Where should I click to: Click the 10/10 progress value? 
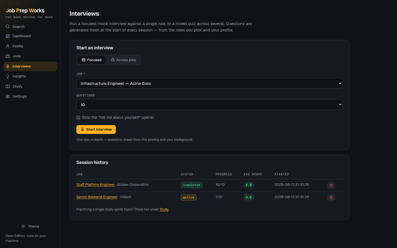pos(220,185)
